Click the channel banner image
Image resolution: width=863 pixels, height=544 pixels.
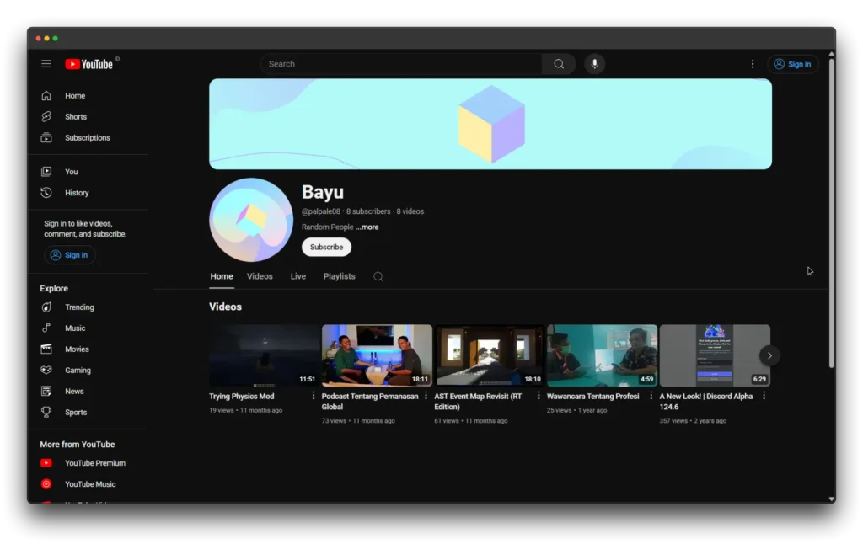[x=490, y=124]
